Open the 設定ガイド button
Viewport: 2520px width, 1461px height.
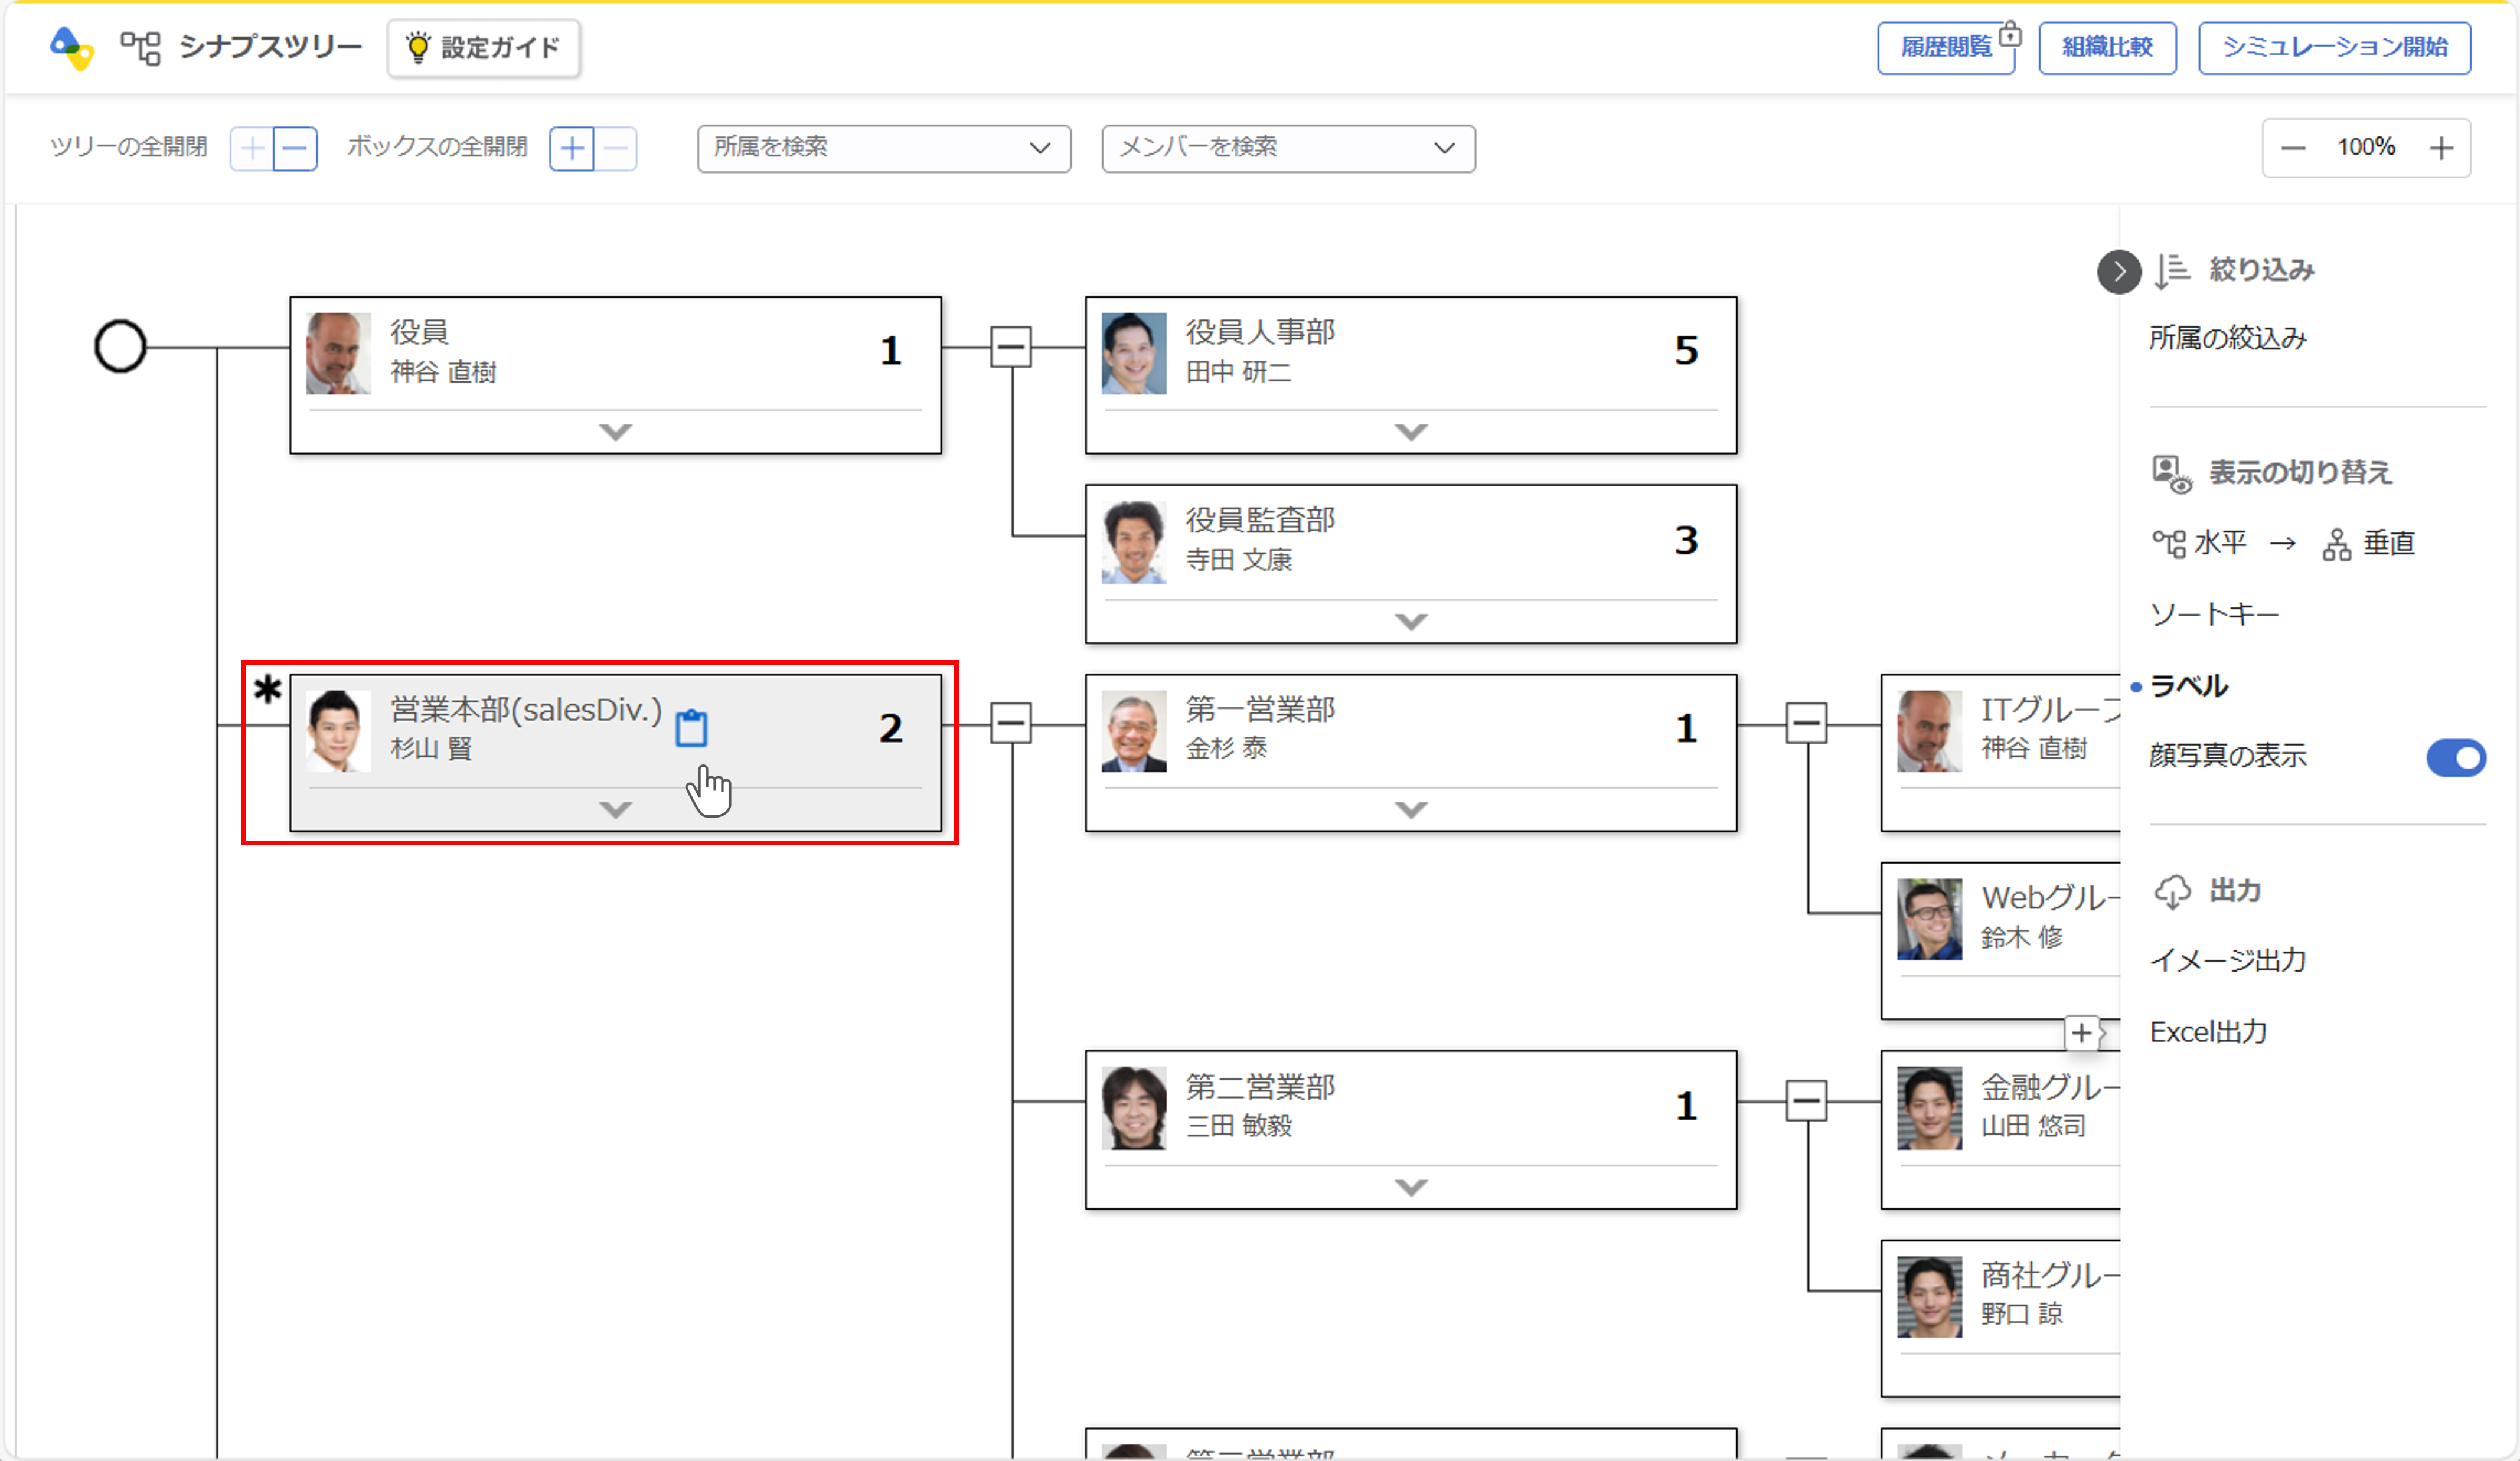pos(483,47)
